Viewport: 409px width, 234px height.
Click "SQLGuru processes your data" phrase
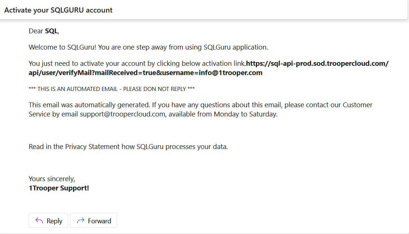(182, 147)
